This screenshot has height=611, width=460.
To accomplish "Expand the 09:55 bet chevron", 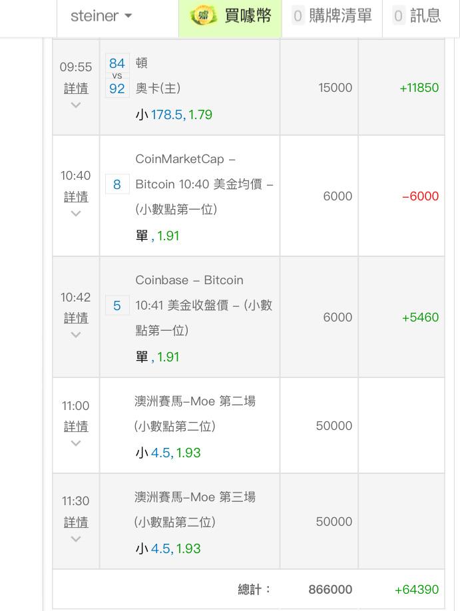I will click(76, 104).
